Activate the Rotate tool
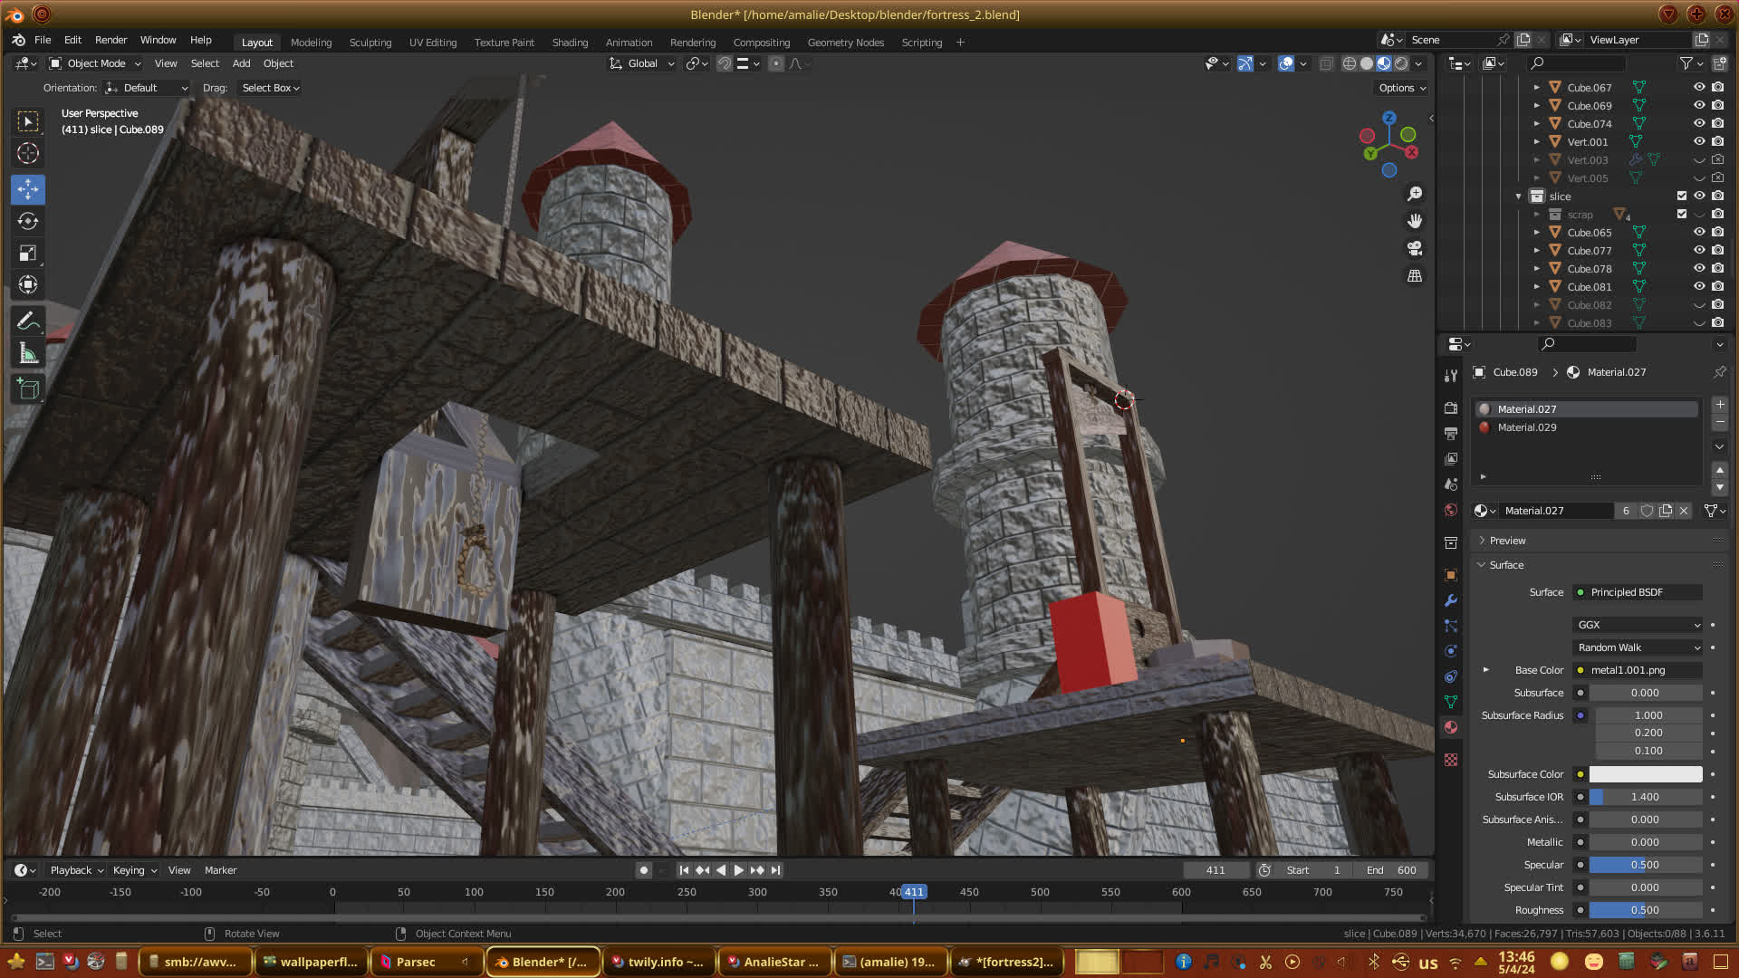This screenshot has height=978, width=1739. coord(28,221)
